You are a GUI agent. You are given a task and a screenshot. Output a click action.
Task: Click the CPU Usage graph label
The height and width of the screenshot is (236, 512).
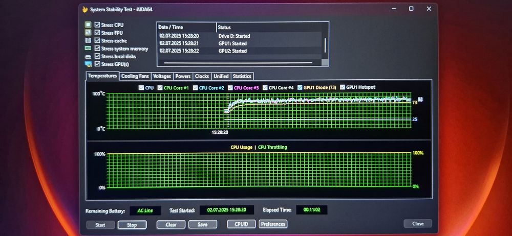241,147
